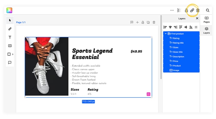The image size is (216, 119).
Task: Toggle the transparency checkerboard icon
Action: click(x=179, y=10)
